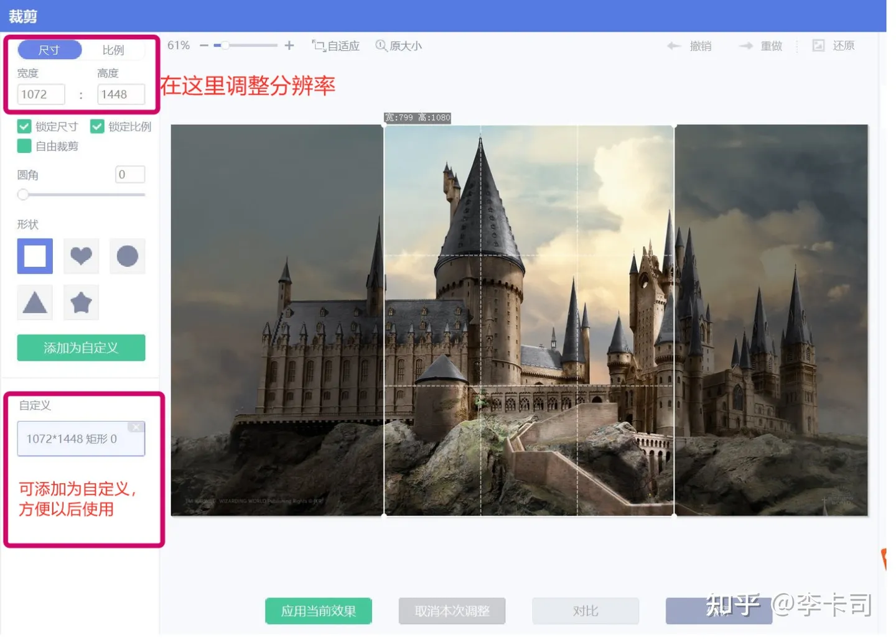Click the 对比 compare button
This screenshot has width=896, height=641.
click(586, 611)
